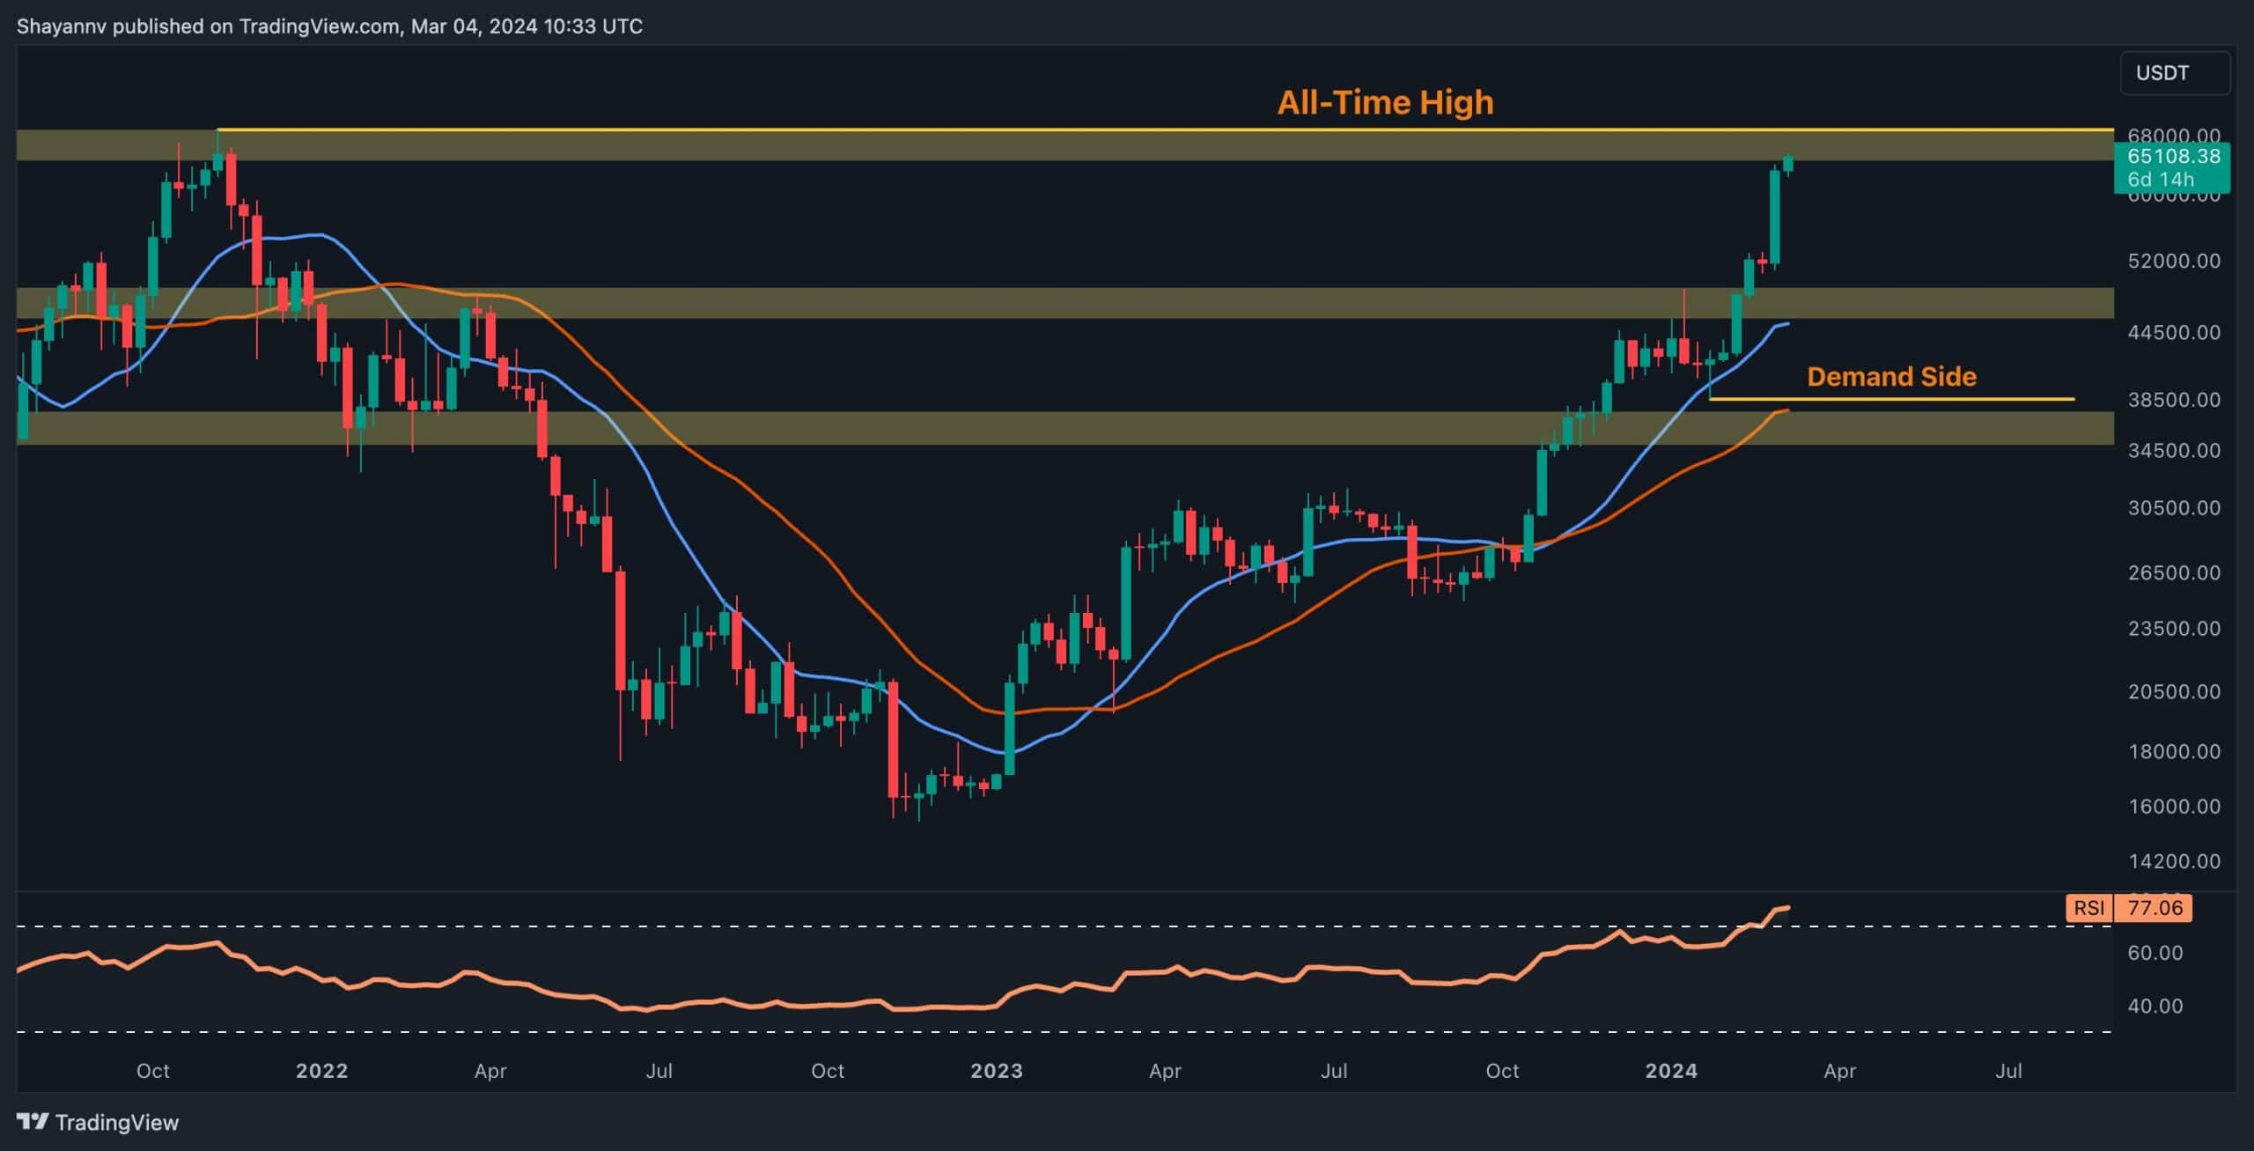Click the TradingView logo icon
Image resolution: width=2254 pixels, height=1151 pixels.
tap(33, 1121)
